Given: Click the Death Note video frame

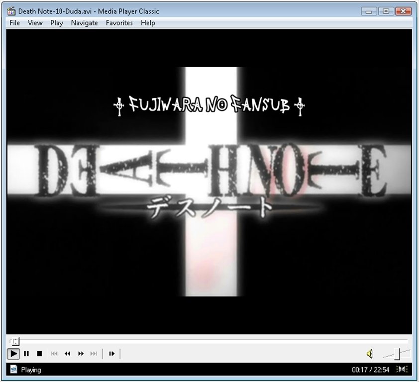Looking at the screenshot, I should point(209,182).
